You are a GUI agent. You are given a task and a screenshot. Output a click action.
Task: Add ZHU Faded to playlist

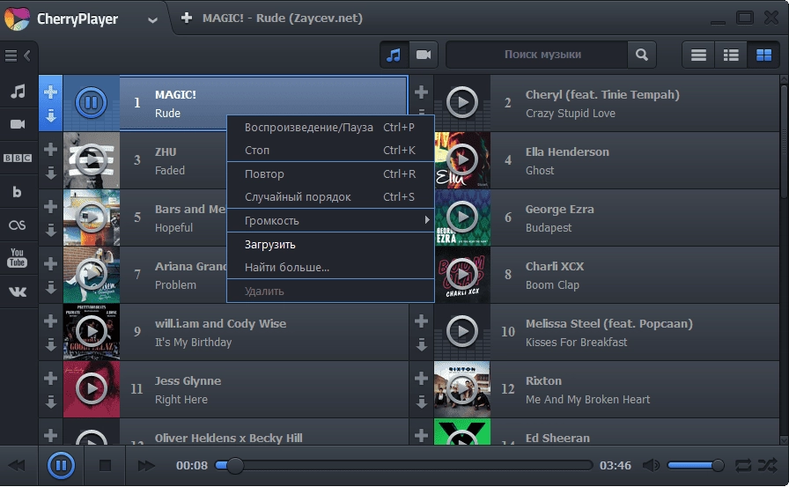click(x=50, y=149)
